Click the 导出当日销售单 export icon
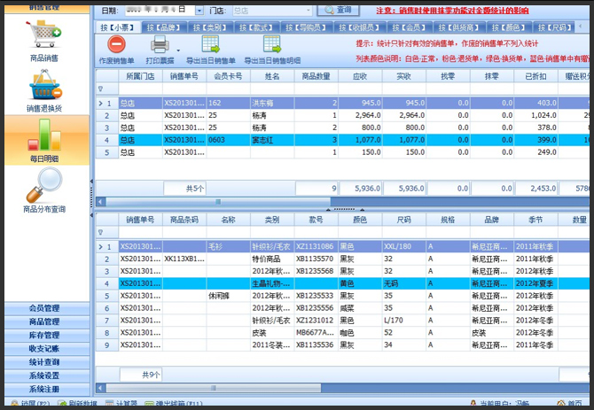 (x=211, y=44)
